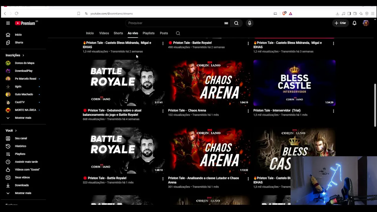Open options for Interservidor (Trial) video
This screenshot has height=212, width=377.
pyautogui.click(x=333, y=111)
